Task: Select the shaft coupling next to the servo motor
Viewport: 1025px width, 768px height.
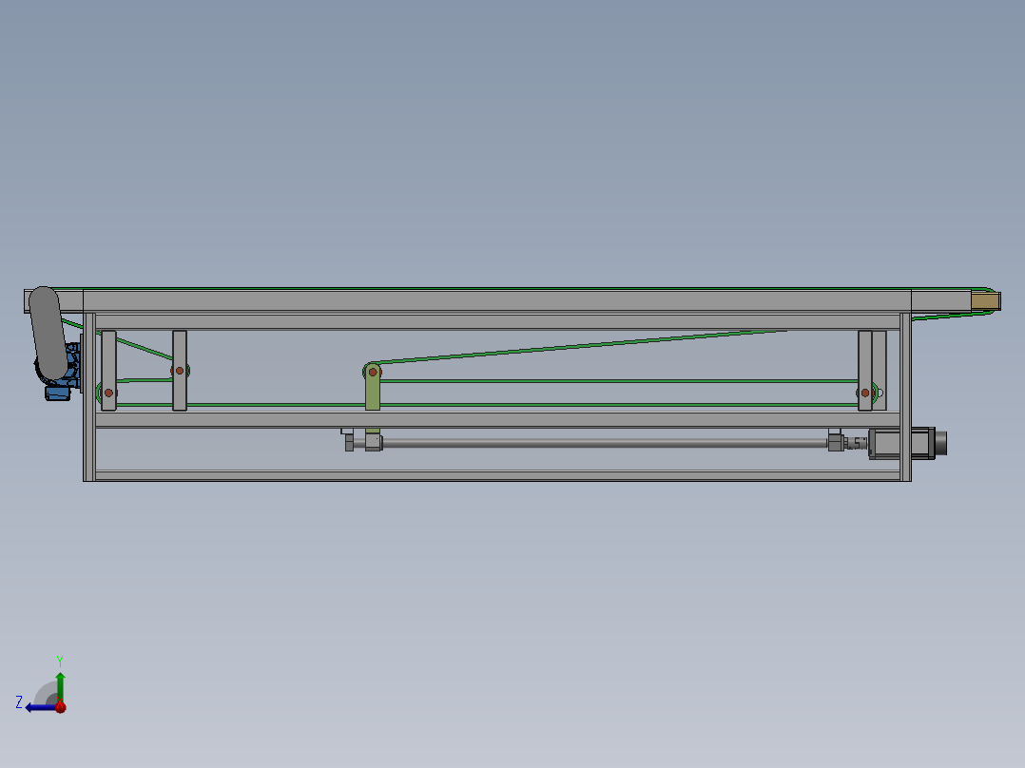Action: click(855, 443)
